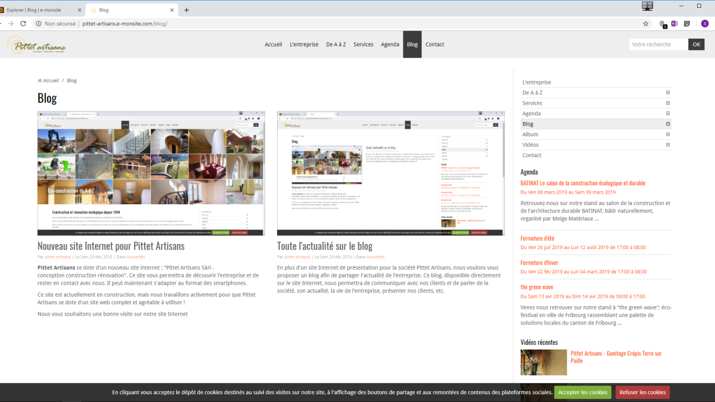The width and height of the screenshot is (715, 402).
Task: Expand the Album sidebar item
Action: (668, 135)
